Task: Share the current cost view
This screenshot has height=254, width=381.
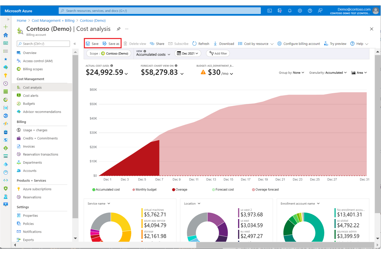Action: 157,43
